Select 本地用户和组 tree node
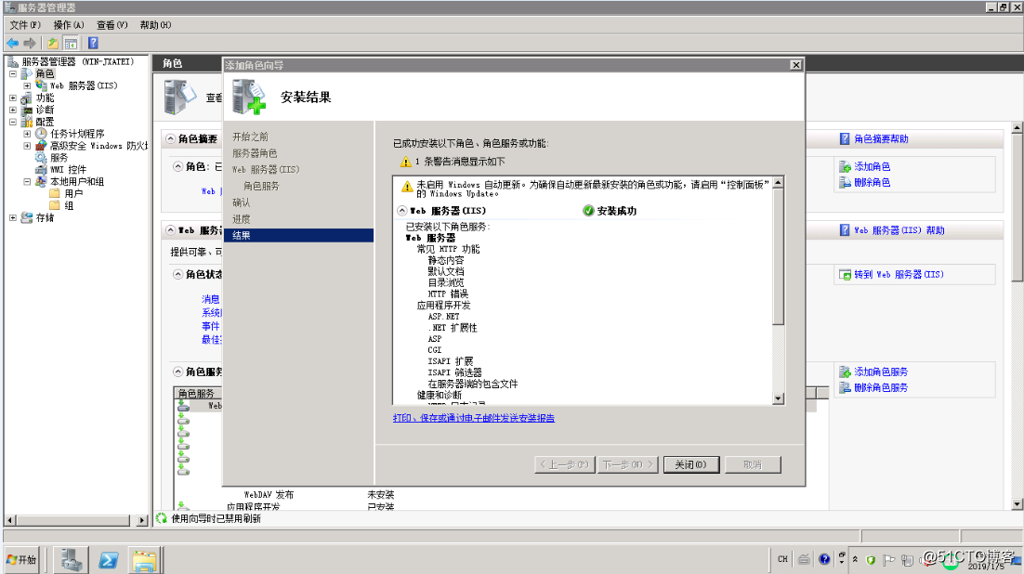The image size is (1024, 574). click(77, 181)
